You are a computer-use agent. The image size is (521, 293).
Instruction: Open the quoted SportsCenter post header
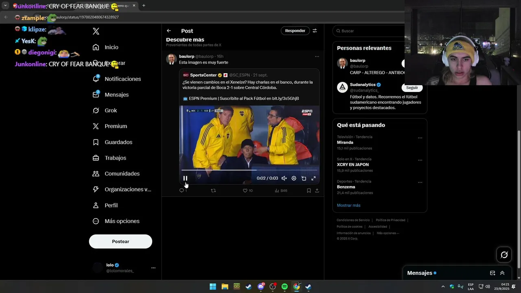(x=225, y=75)
